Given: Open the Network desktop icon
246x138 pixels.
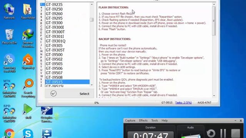Looking at the screenshot, I should click(9, 11).
